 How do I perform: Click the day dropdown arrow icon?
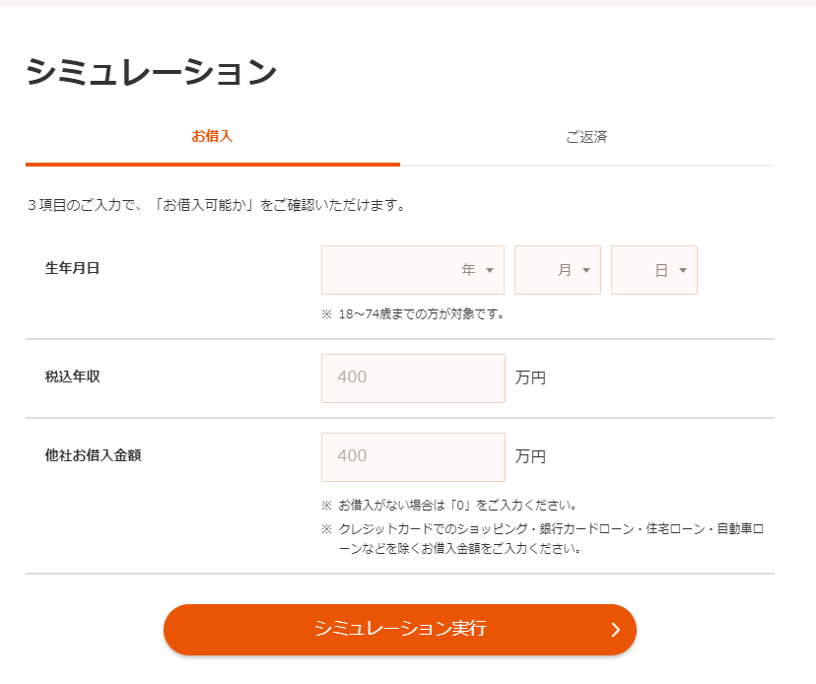click(x=683, y=269)
